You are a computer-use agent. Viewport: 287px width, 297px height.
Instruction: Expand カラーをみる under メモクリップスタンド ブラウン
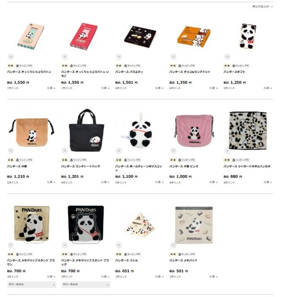tap(32, 284)
